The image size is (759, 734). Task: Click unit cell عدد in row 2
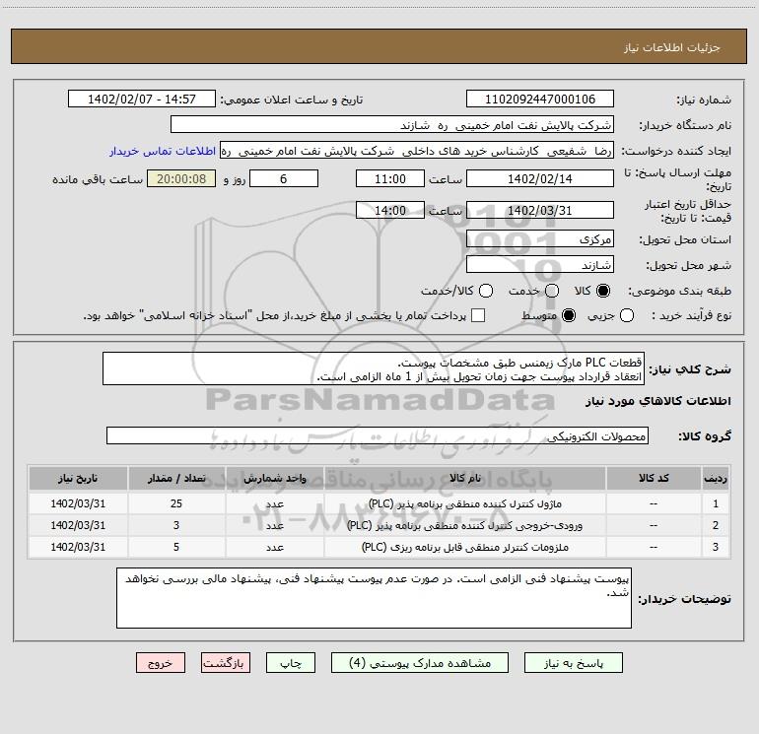[275, 525]
